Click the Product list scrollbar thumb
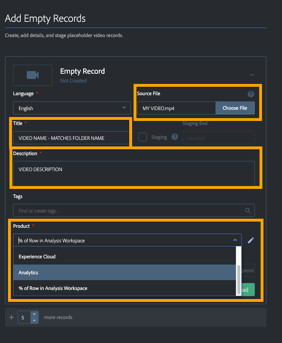Screen dimensions: 282x343 [x=239, y=280]
